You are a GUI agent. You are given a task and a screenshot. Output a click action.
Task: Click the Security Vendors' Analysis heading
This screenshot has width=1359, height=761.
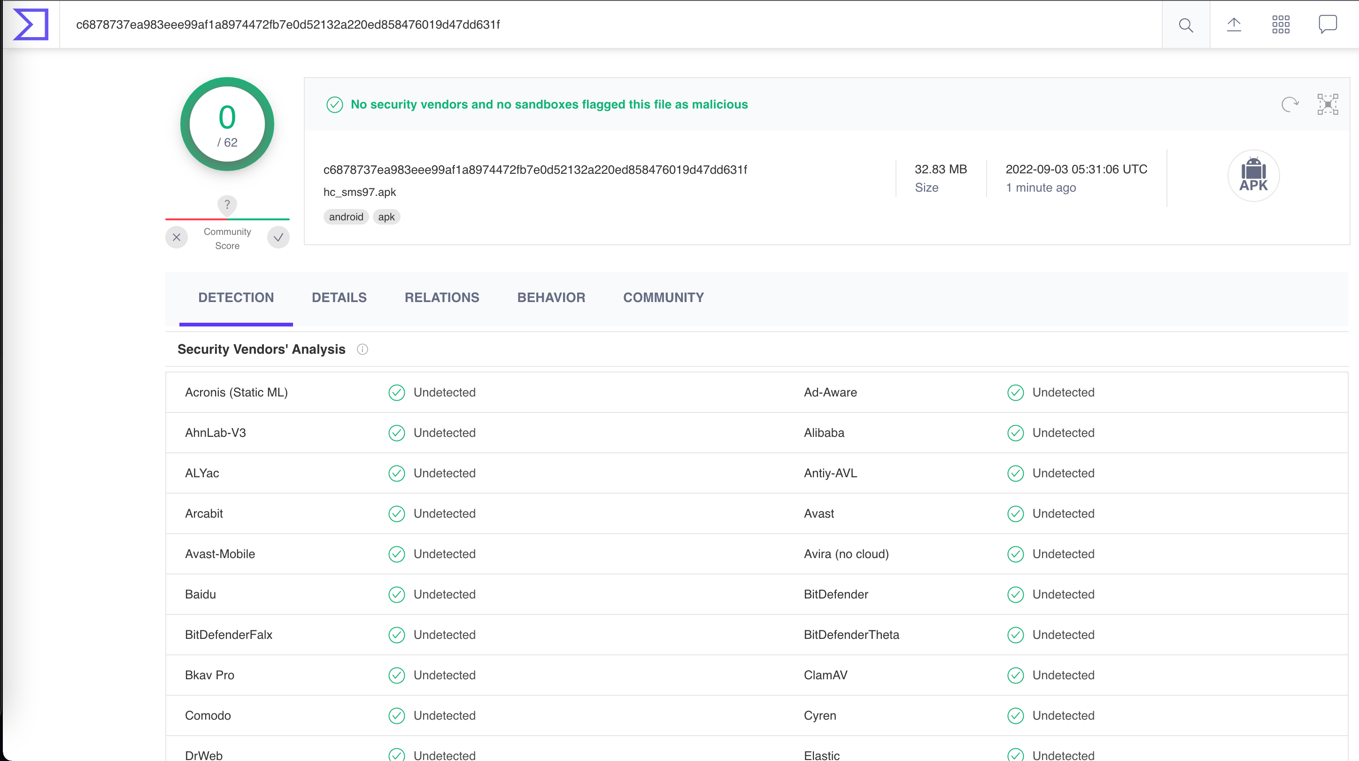point(261,349)
